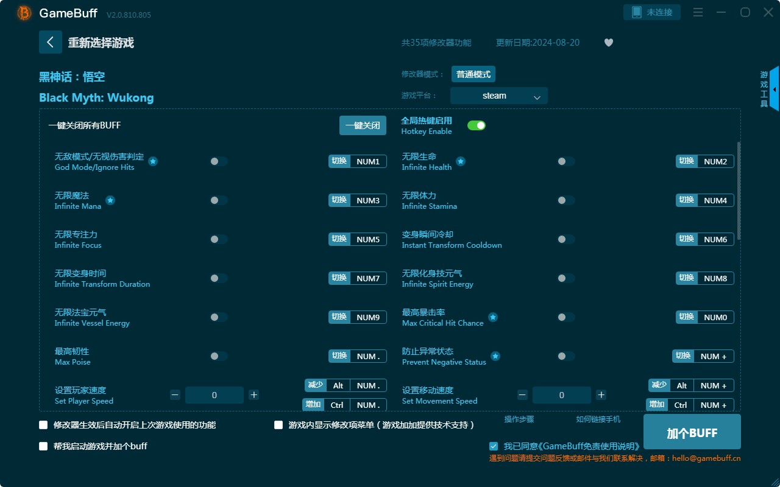Click the GameBuff logo icon

24,13
